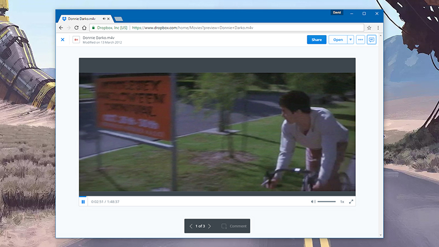
Task: Open the three-dot more options menu
Action: coord(361,40)
